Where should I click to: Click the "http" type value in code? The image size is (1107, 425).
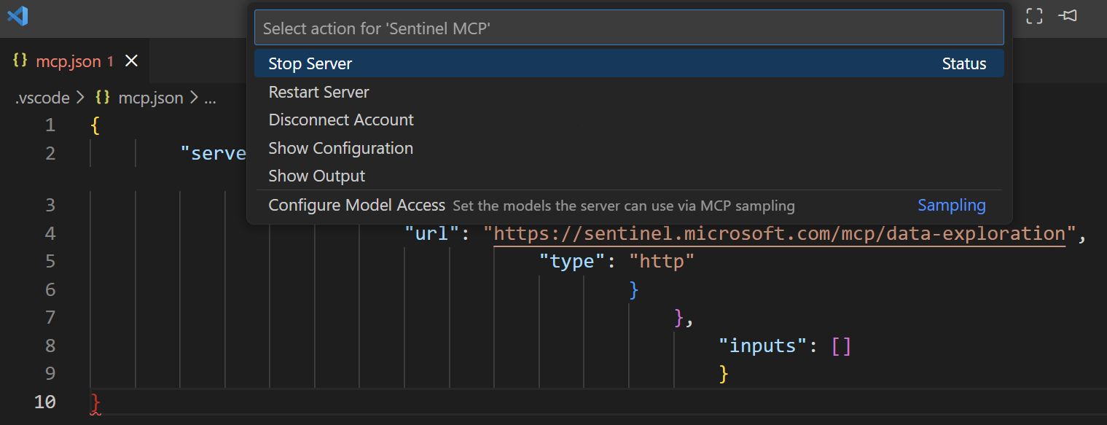click(662, 261)
